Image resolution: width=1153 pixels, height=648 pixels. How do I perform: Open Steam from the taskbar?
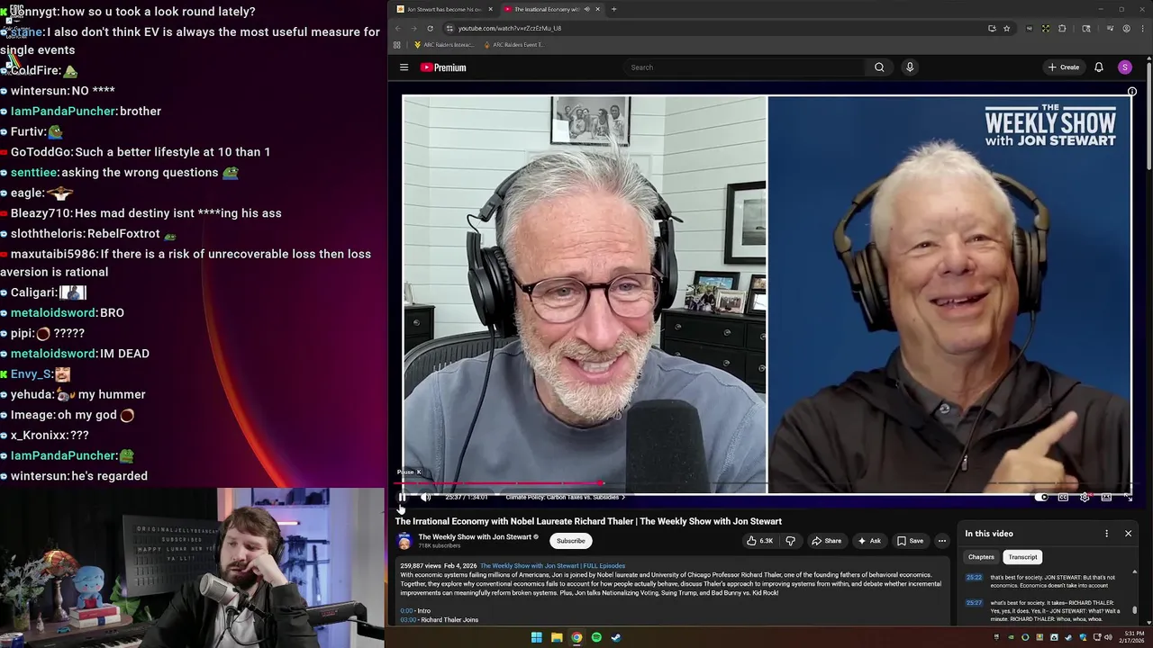coord(616,637)
